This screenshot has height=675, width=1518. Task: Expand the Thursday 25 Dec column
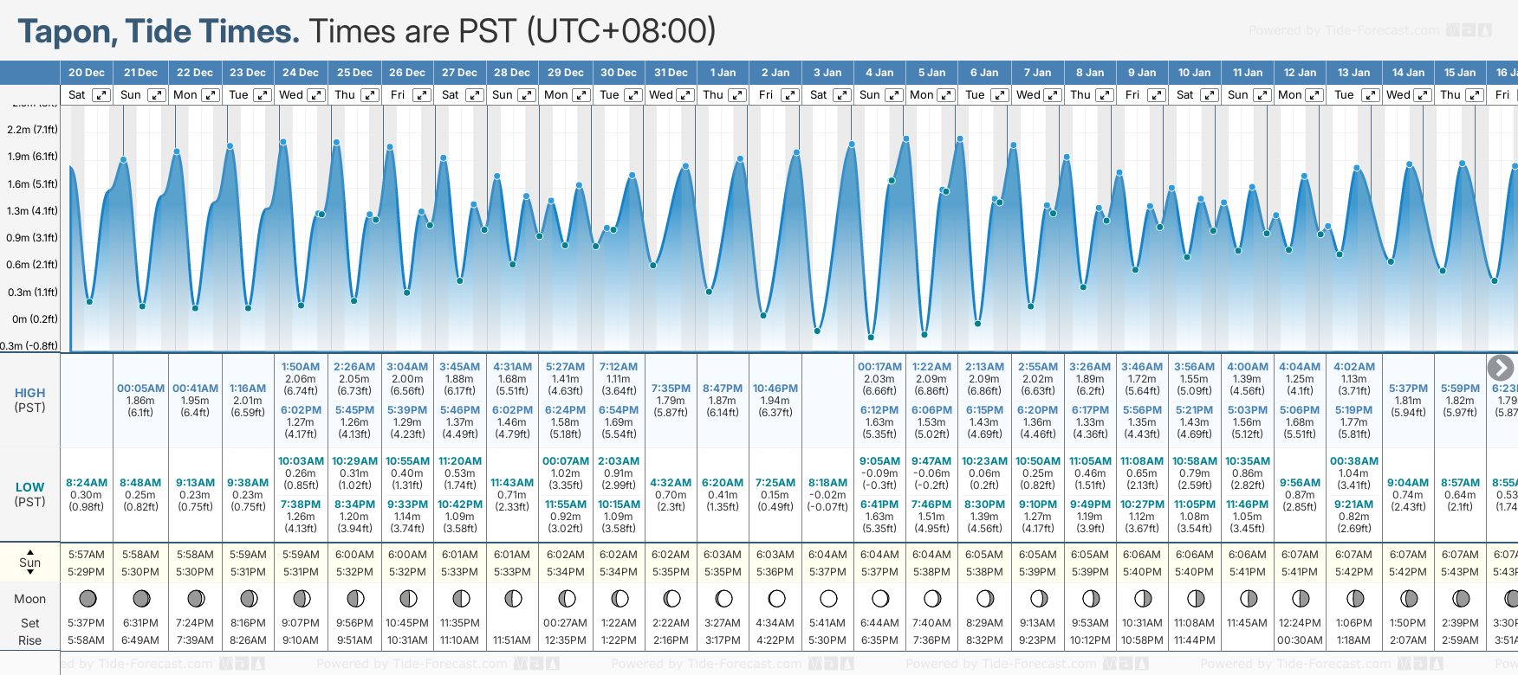pyautogui.click(x=370, y=95)
